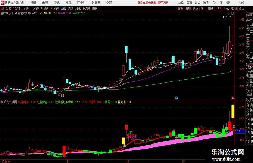Click the 涨 marker at chart bottom right
Screen dimensions: 253x163
pos(232,98)
